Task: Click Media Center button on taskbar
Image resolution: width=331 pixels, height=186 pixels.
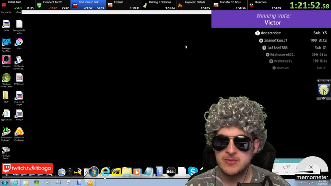Action: point(37,182)
